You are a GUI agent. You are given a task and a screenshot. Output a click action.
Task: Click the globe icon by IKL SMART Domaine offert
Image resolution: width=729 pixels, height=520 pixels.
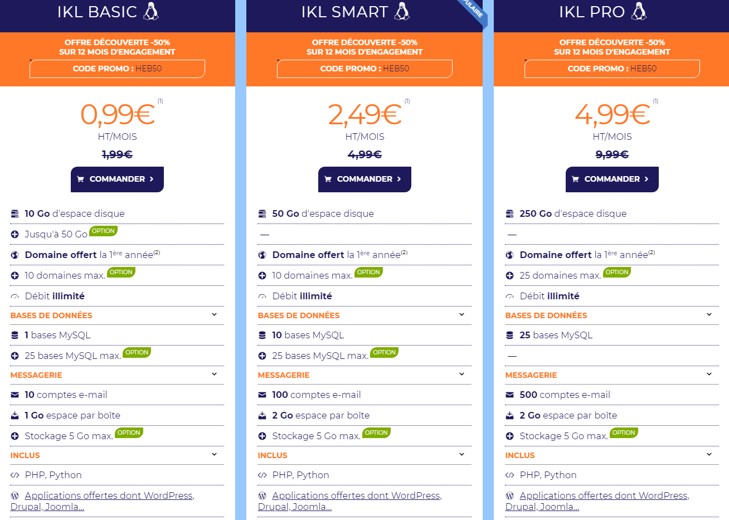point(262,255)
